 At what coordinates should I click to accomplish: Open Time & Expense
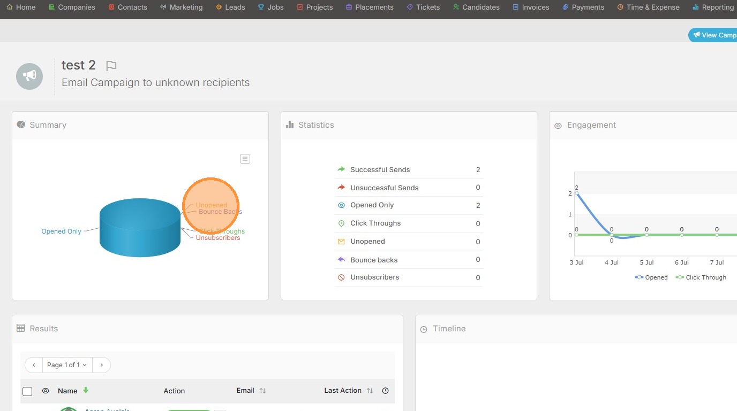pos(648,7)
